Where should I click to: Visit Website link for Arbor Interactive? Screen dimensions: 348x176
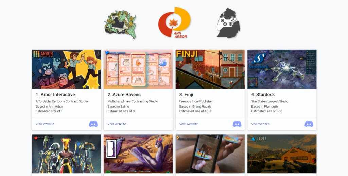[45, 124]
